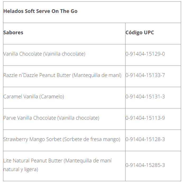Image resolution: width=185 pixels, height=184 pixels.
Task: Click '(Mantequilla de maní)' in the Razzle n´Dazzle row
Action: pos(97,75)
